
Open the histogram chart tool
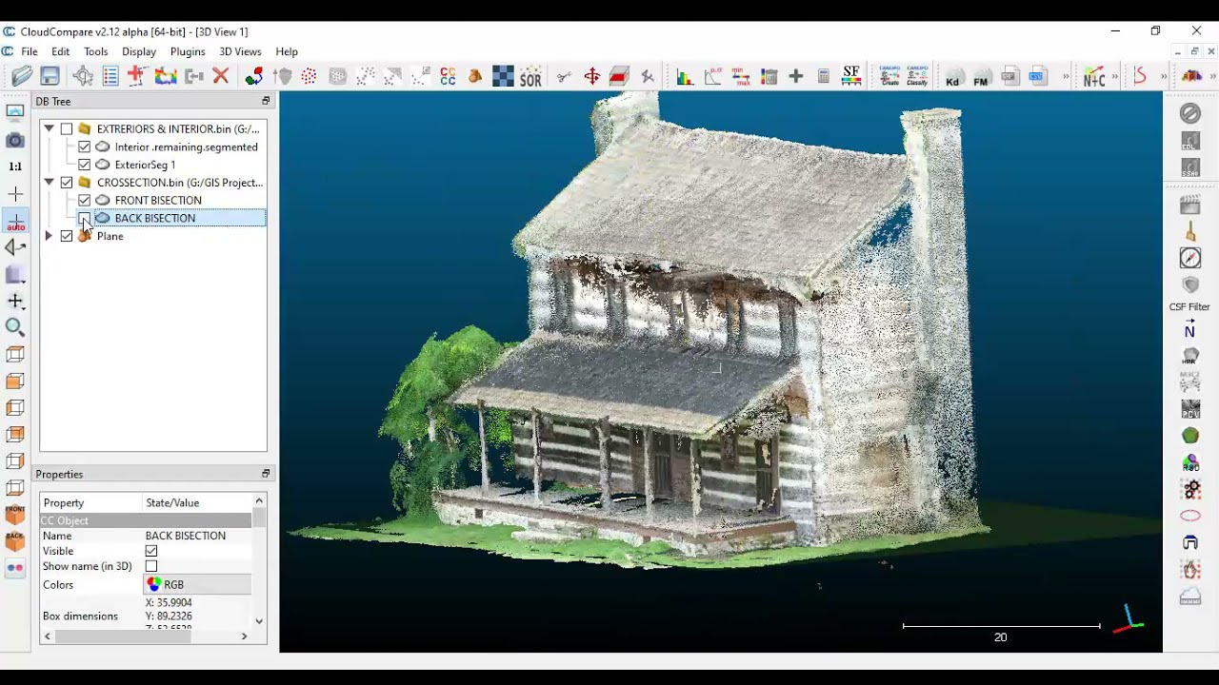point(684,78)
